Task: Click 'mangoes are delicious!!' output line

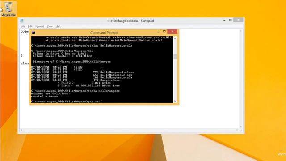Action: tap(51, 93)
